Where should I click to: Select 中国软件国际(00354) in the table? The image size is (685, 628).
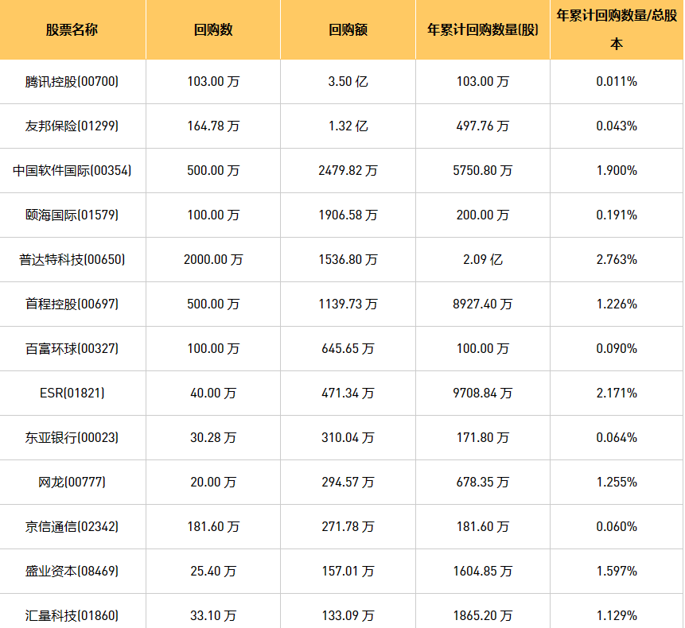72,170
